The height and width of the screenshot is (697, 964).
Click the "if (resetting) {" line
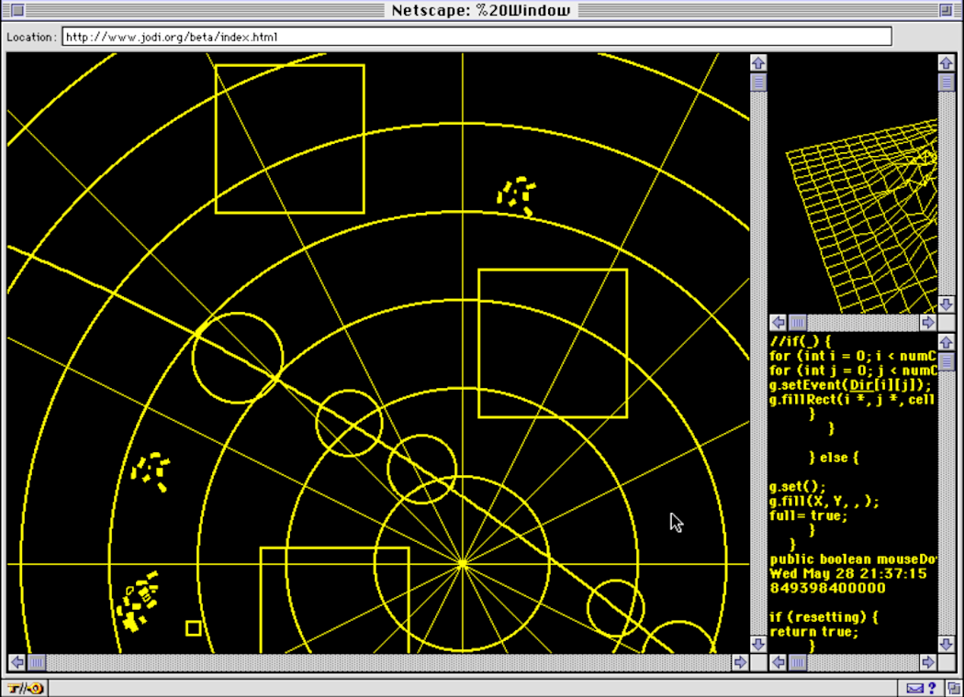[x=824, y=617]
